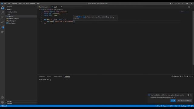Change UTF-8 encoding in status bar
Screen dimensions: 194x109
tap(172, 106)
